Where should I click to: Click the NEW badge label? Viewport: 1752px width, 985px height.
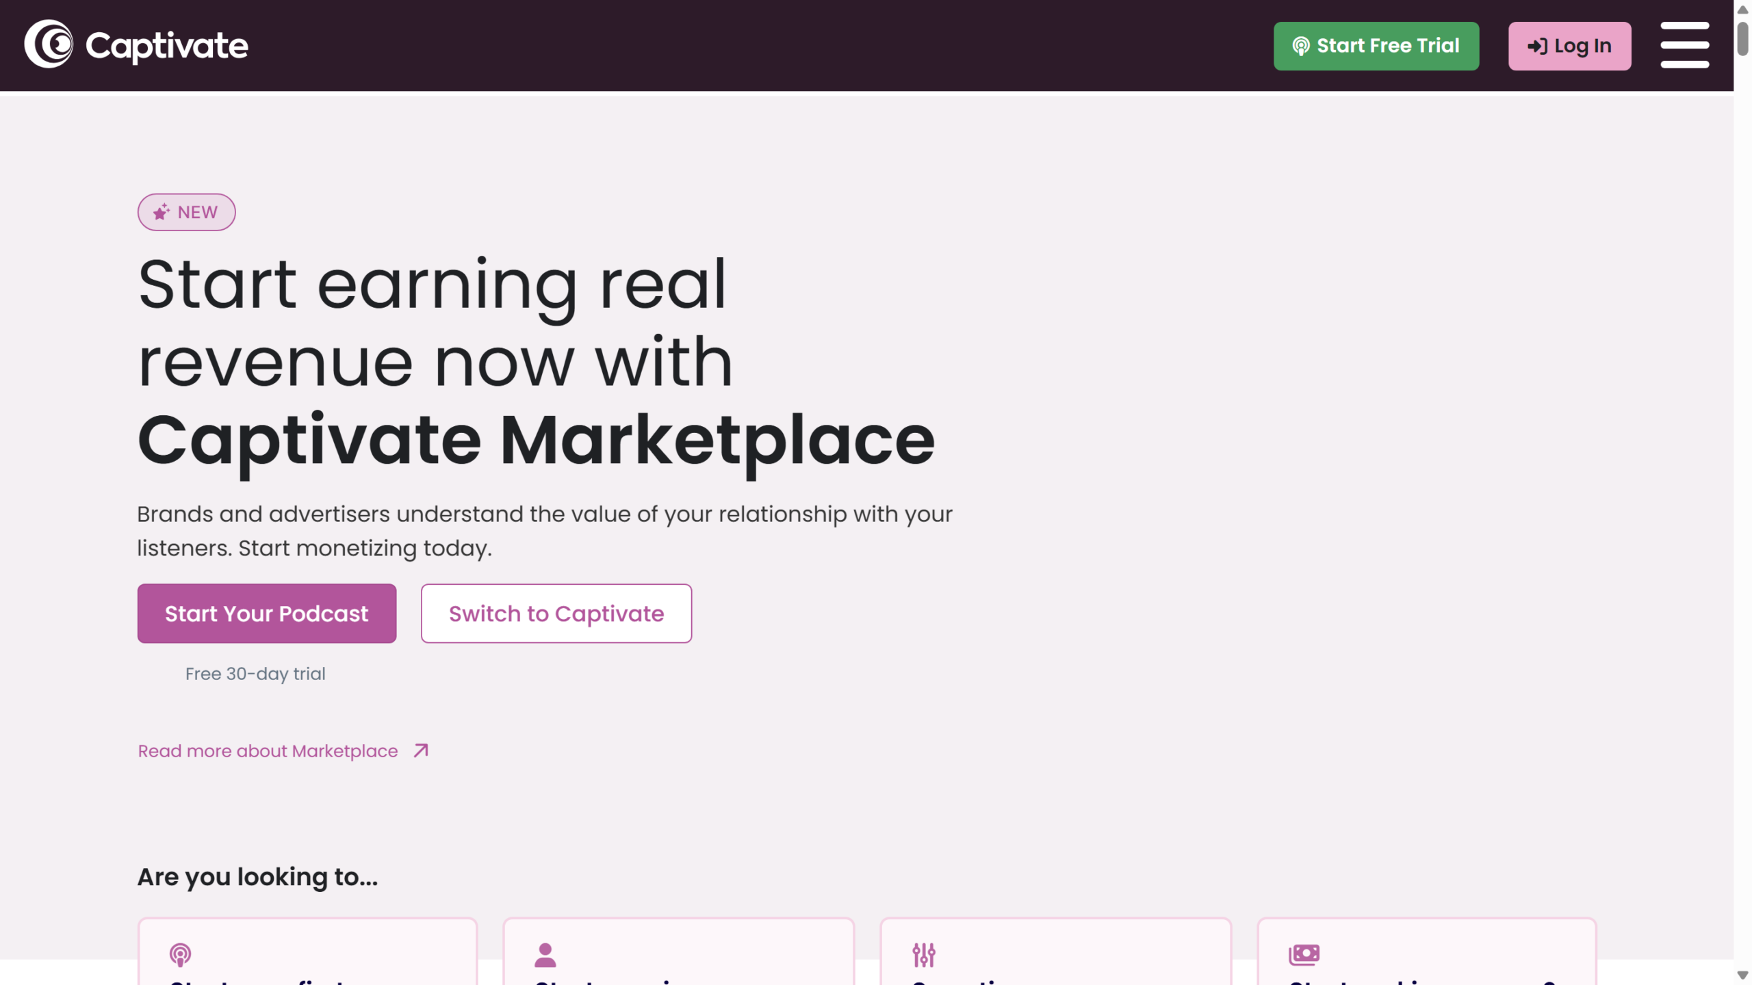point(187,212)
